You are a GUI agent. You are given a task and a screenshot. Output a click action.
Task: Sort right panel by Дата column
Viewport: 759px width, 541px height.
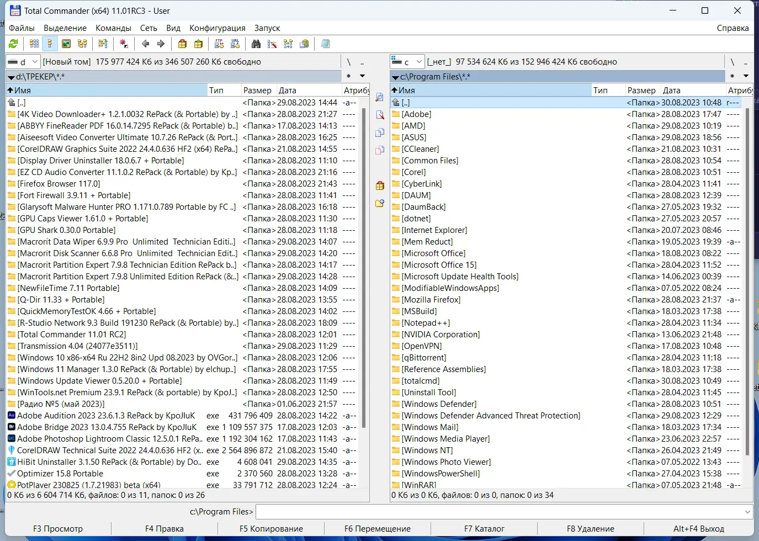coord(693,90)
